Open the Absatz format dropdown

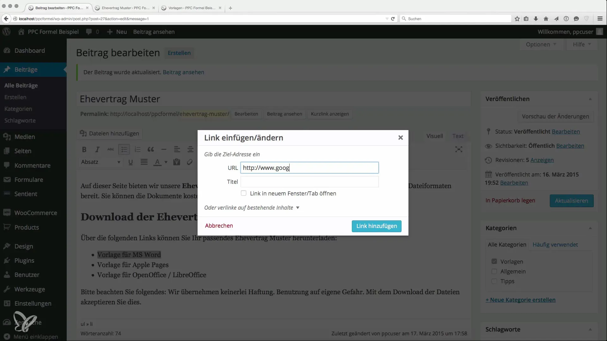(101, 162)
